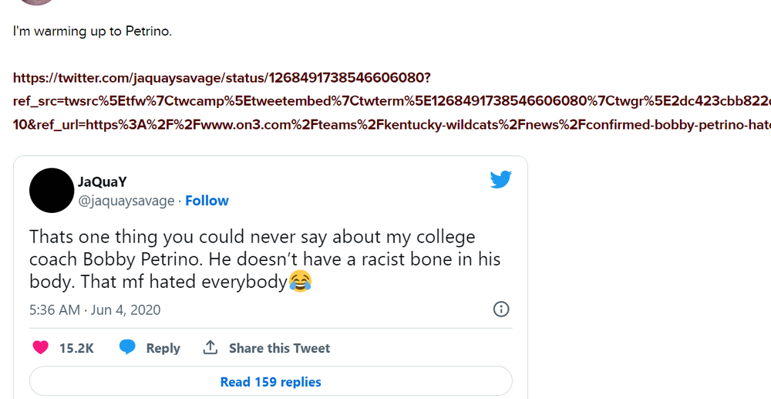The width and height of the screenshot is (771, 399).
Task: Click Share this Tweet text
Action: [279, 348]
